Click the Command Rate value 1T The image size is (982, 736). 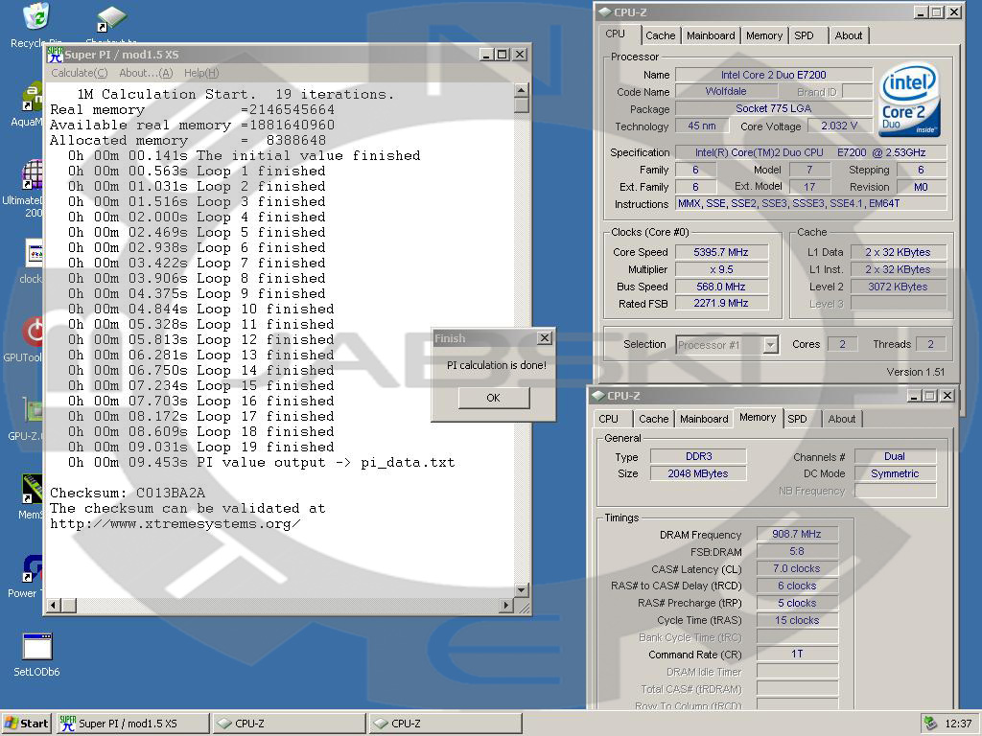[797, 654]
